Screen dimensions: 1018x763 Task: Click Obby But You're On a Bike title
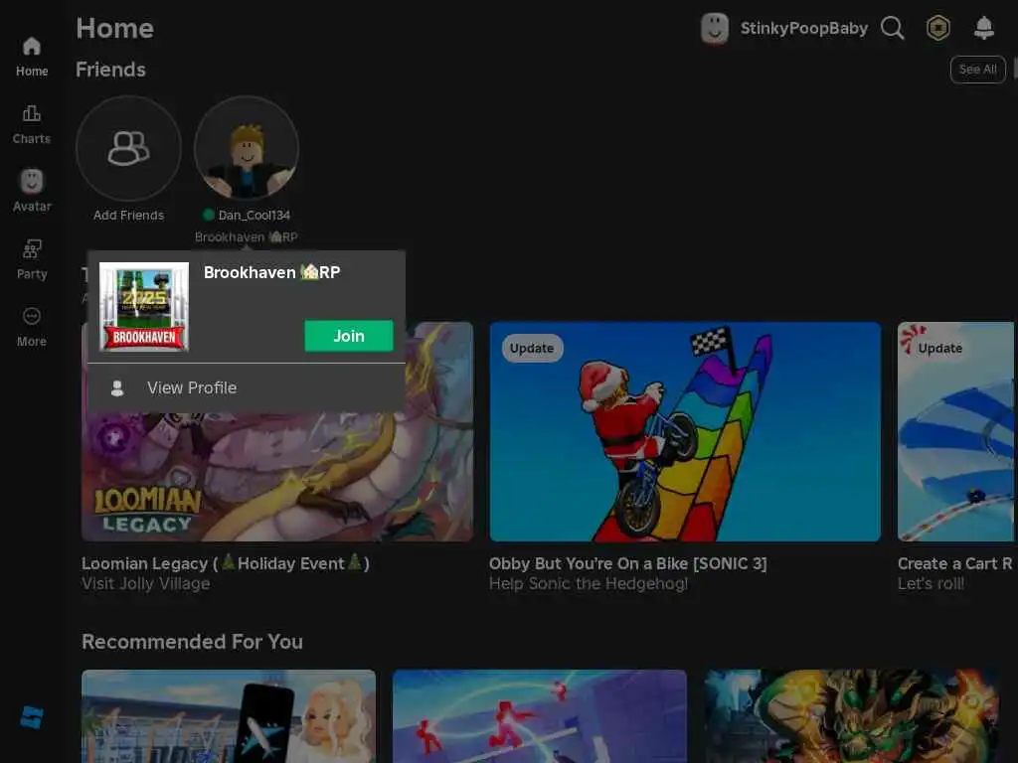[628, 563]
